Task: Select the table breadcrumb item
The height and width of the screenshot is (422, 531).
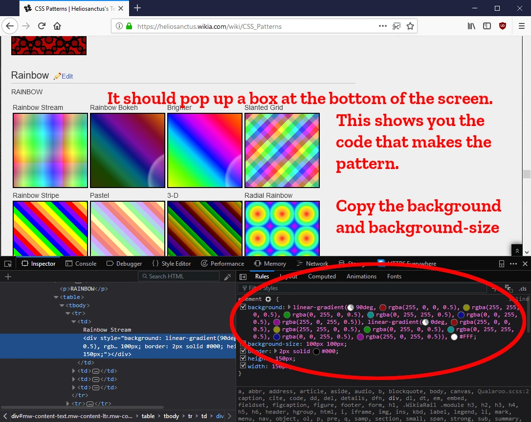Action: [x=148, y=416]
